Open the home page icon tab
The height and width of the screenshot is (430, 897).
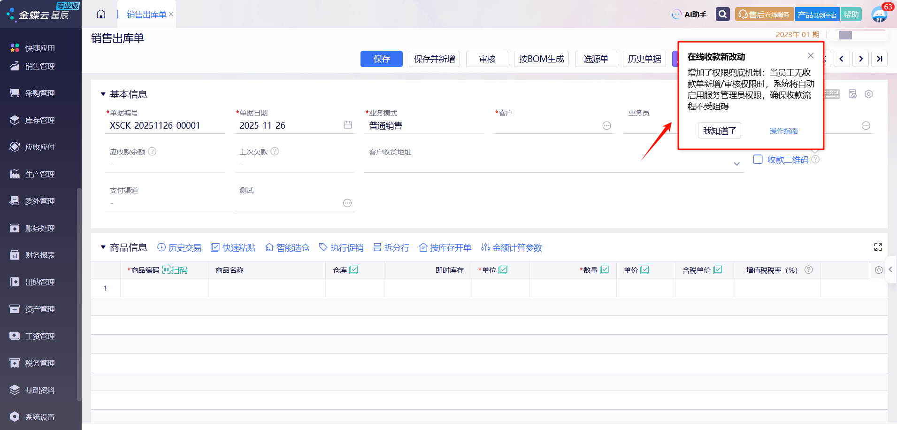click(101, 14)
